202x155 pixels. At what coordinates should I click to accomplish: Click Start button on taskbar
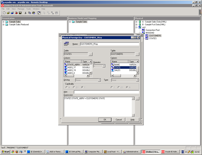(5, 152)
